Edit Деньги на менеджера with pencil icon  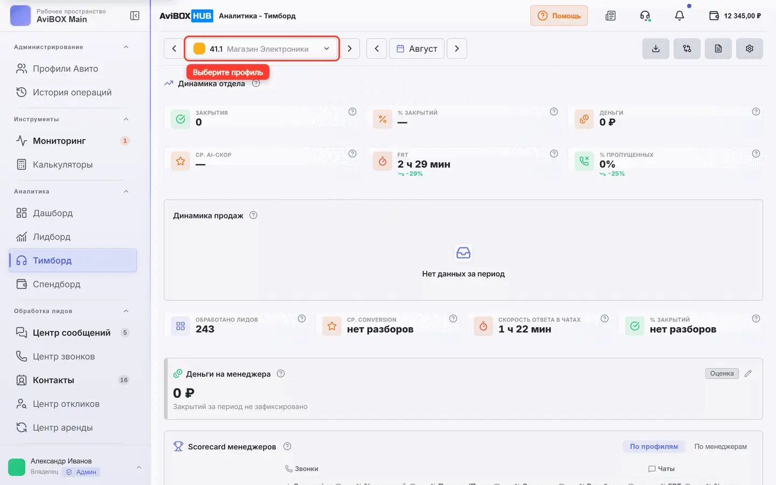click(748, 373)
